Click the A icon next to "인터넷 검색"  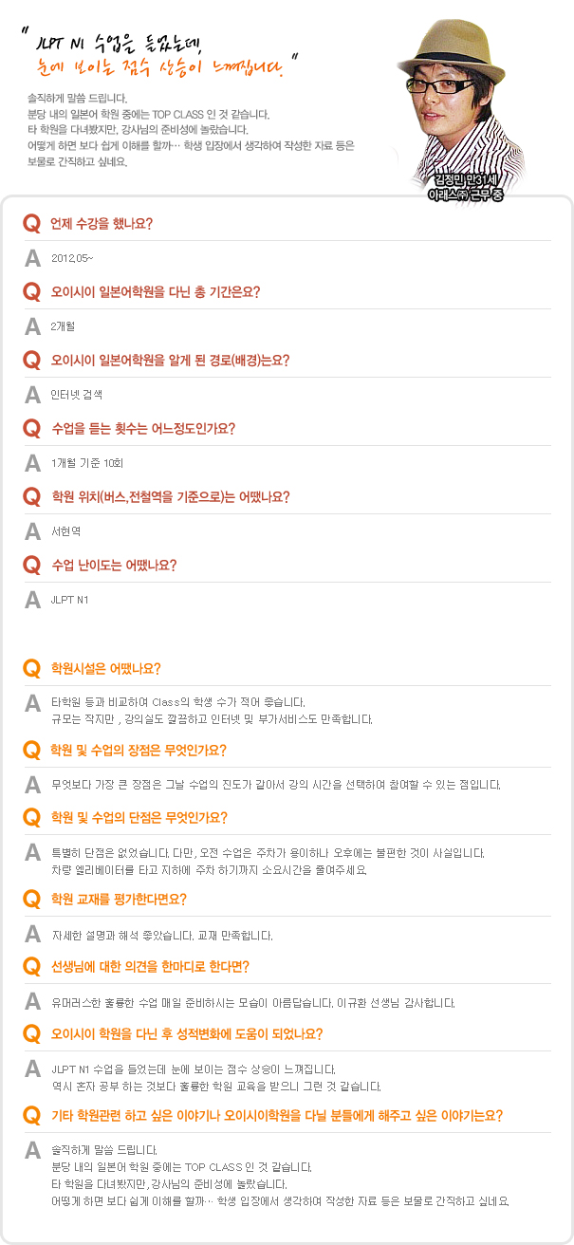[x=32, y=394]
